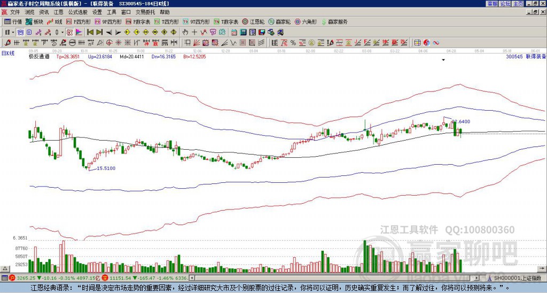
Task: Open the 六角形 hexagon tool
Action: tap(306, 21)
